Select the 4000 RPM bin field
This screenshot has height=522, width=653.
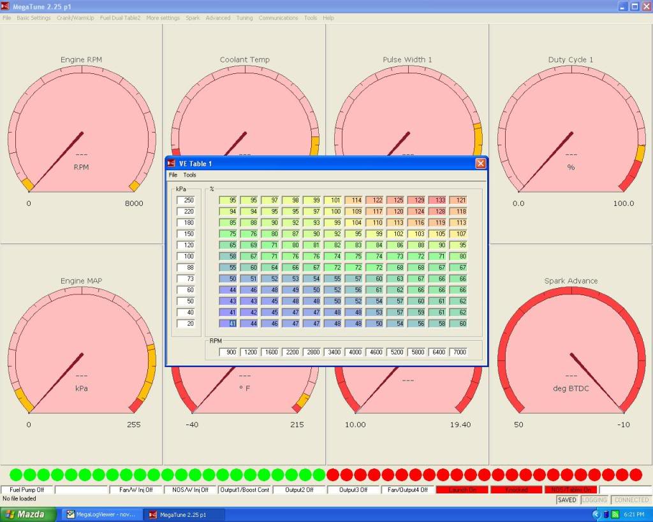point(353,352)
